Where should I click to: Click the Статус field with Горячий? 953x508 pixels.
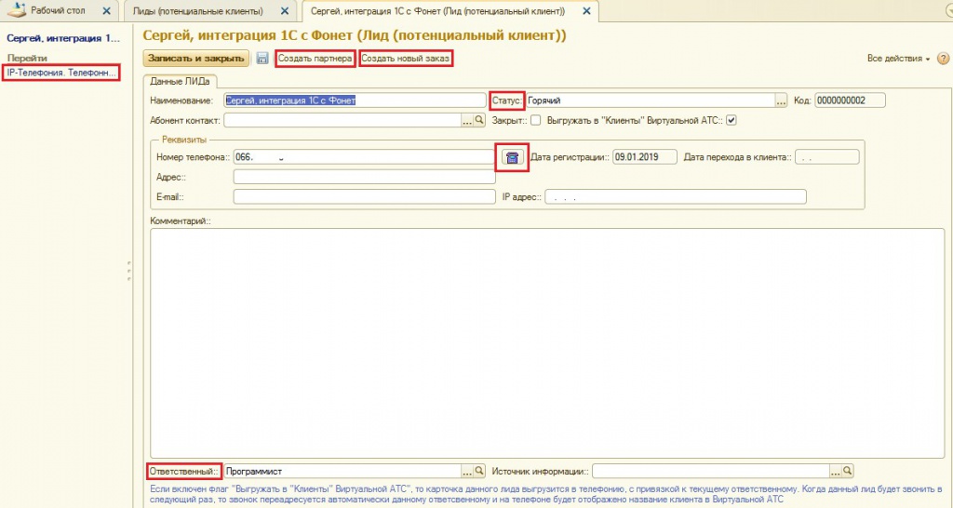tap(651, 100)
